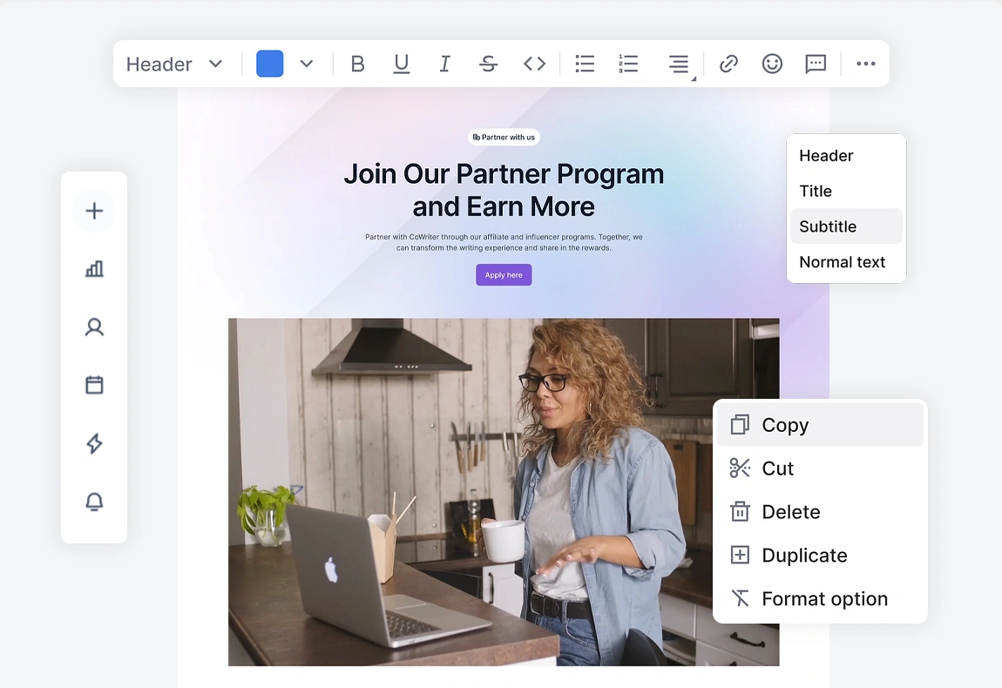
Task: Open the emoji picker
Action: [772, 64]
